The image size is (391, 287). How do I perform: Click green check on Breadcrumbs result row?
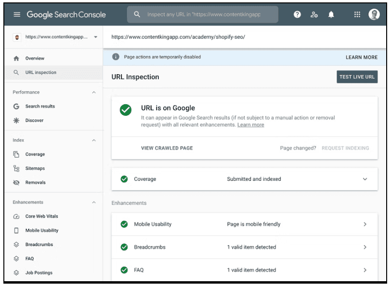124,247
